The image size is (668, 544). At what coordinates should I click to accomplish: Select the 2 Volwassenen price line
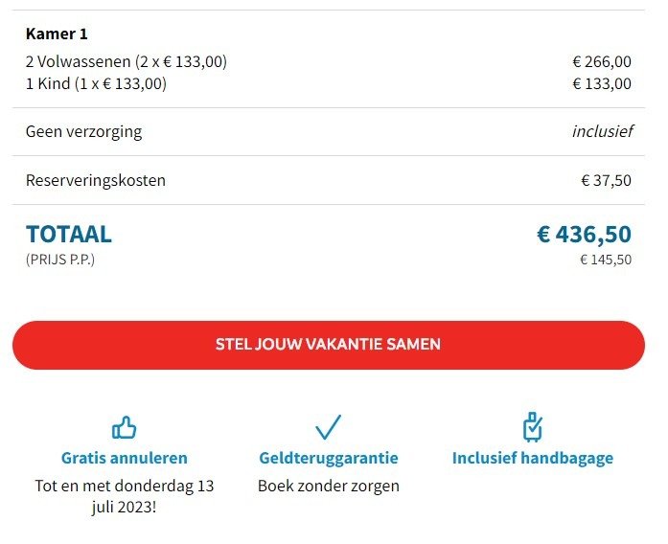coord(127,61)
